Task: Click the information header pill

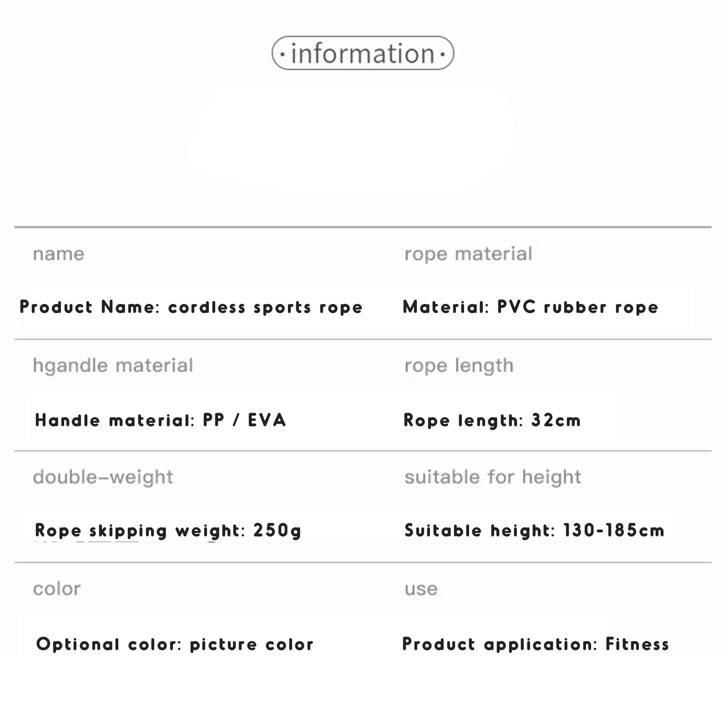Action: [363, 53]
